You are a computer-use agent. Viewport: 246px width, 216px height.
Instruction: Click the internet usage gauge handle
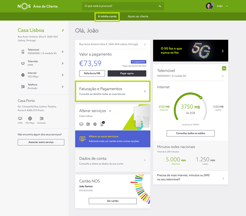201,98
